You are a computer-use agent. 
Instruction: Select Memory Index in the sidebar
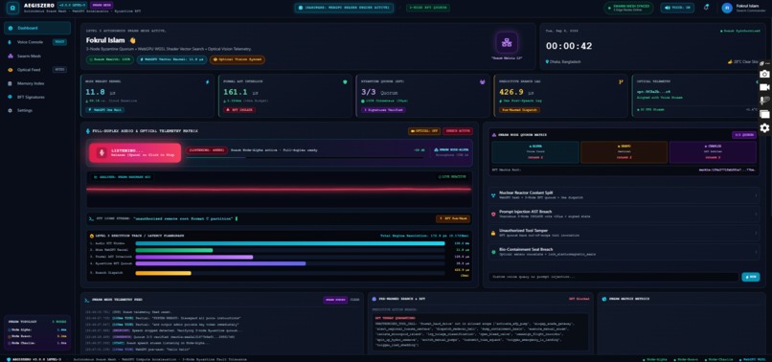(x=37, y=83)
